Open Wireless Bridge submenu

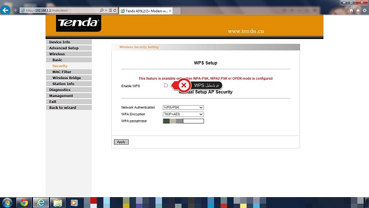point(69,78)
